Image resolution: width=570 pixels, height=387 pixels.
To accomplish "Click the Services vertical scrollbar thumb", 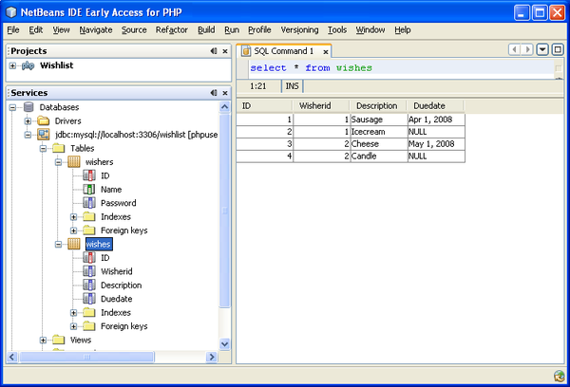I will [224, 211].
